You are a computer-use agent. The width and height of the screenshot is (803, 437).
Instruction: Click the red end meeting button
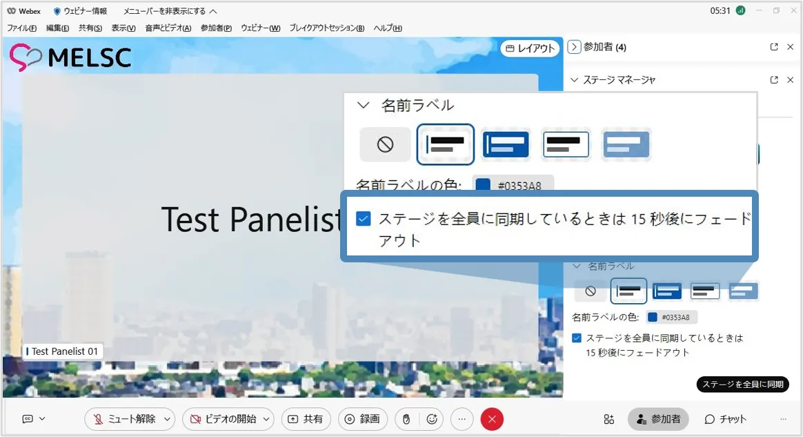[x=492, y=419]
